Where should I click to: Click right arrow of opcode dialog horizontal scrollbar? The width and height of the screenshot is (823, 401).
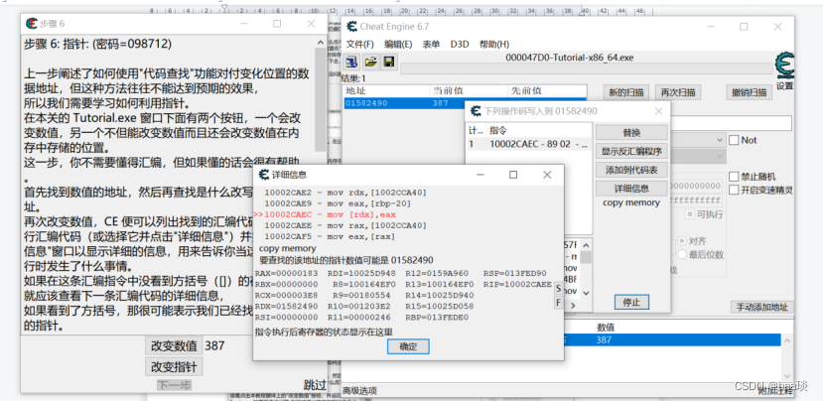coord(573,305)
